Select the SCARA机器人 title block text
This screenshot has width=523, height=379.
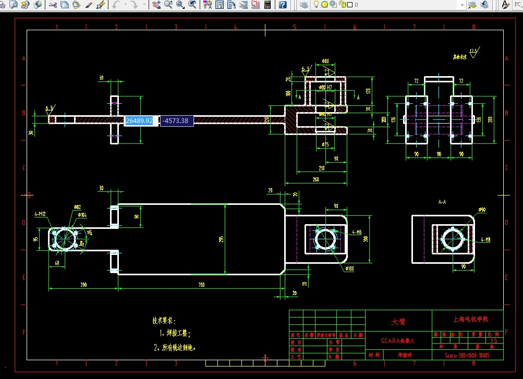coord(397,340)
